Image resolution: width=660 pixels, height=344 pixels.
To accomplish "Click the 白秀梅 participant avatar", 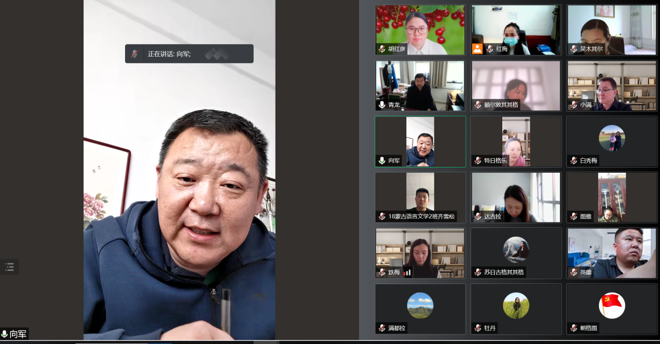I will click(612, 138).
